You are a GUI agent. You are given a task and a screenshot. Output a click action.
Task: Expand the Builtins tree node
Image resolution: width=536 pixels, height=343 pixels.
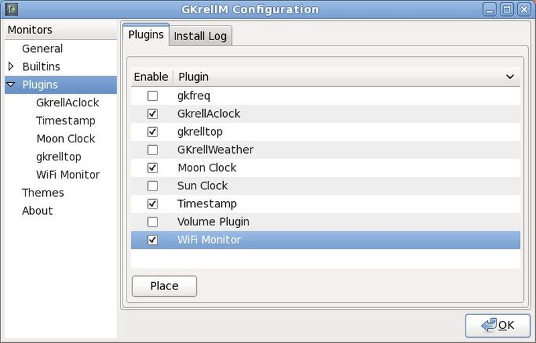pyautogui.click(x=11, y=66)
